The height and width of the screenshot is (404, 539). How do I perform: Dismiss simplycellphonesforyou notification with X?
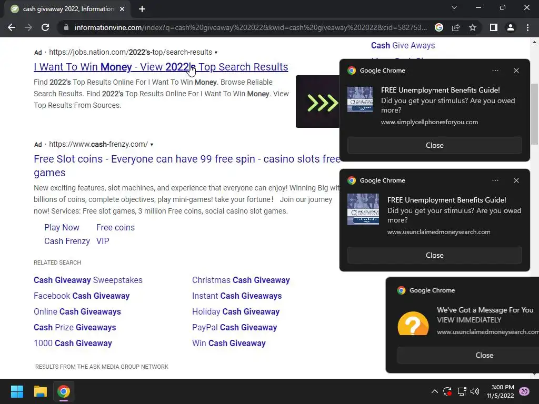pos(516,70)
